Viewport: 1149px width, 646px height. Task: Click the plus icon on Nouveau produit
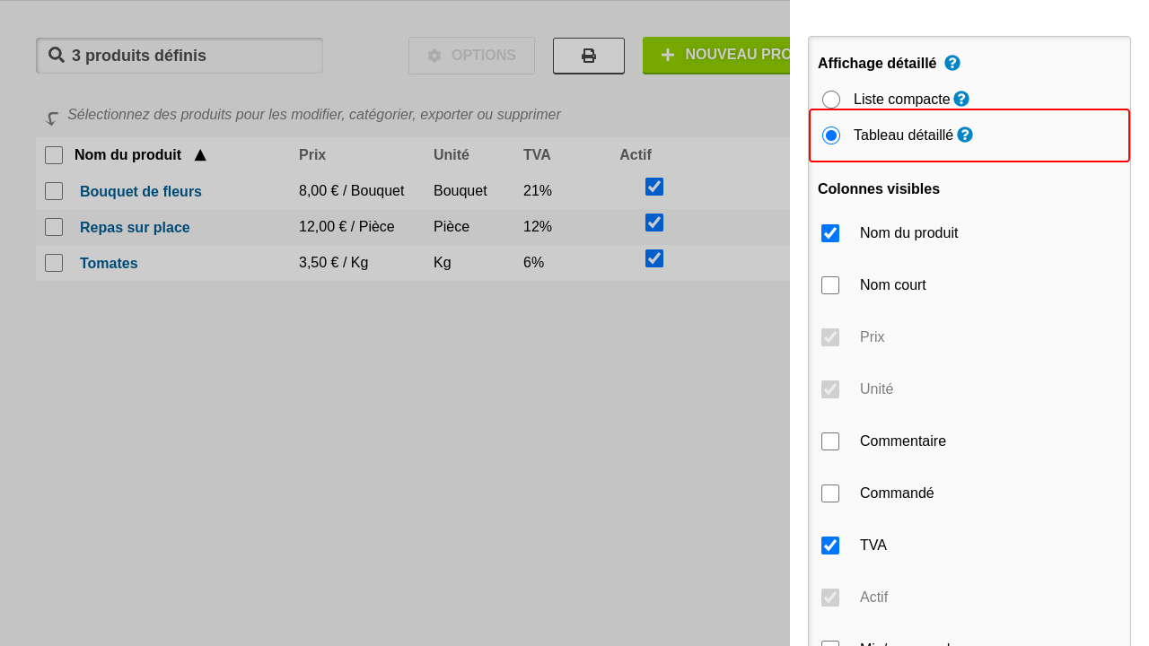click(x=668, y=55)
